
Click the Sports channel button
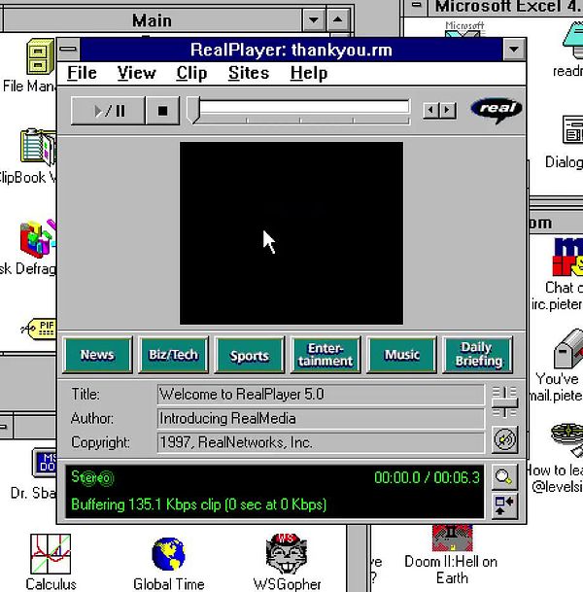click(249, 355)
